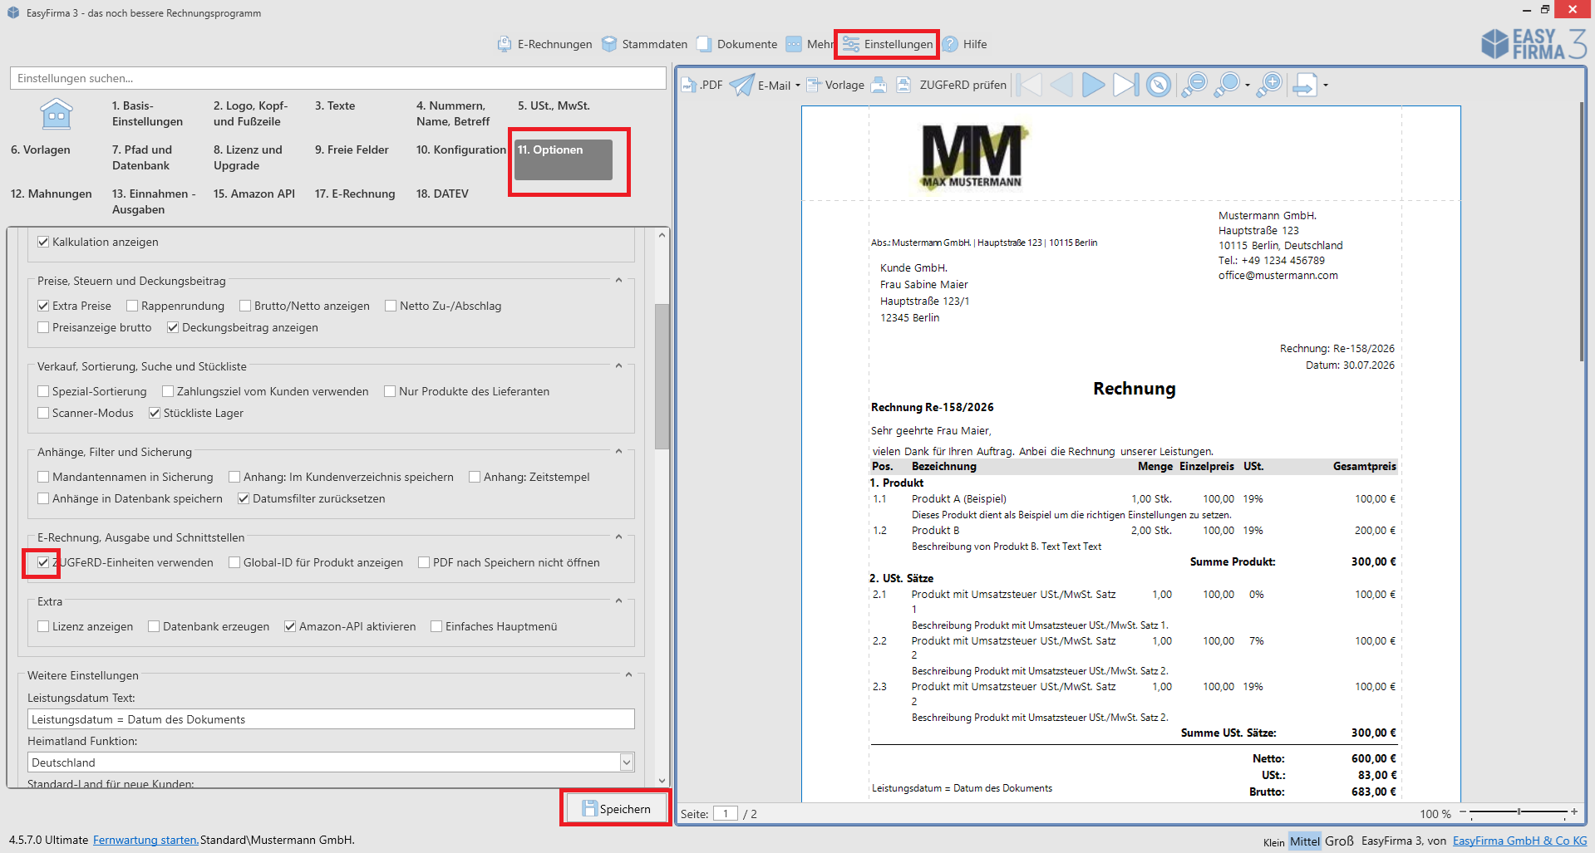This screenshot has height=853, width=1595.
Task: Collapse the Preise, Steuern und Deckungsbeitrag group
Action: 618,281
